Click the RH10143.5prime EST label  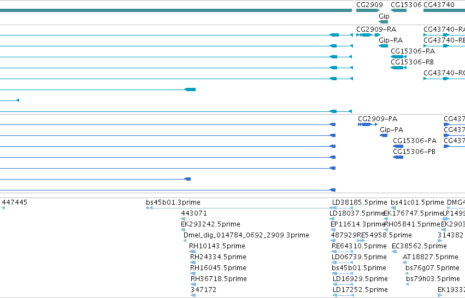pos(217,246)
